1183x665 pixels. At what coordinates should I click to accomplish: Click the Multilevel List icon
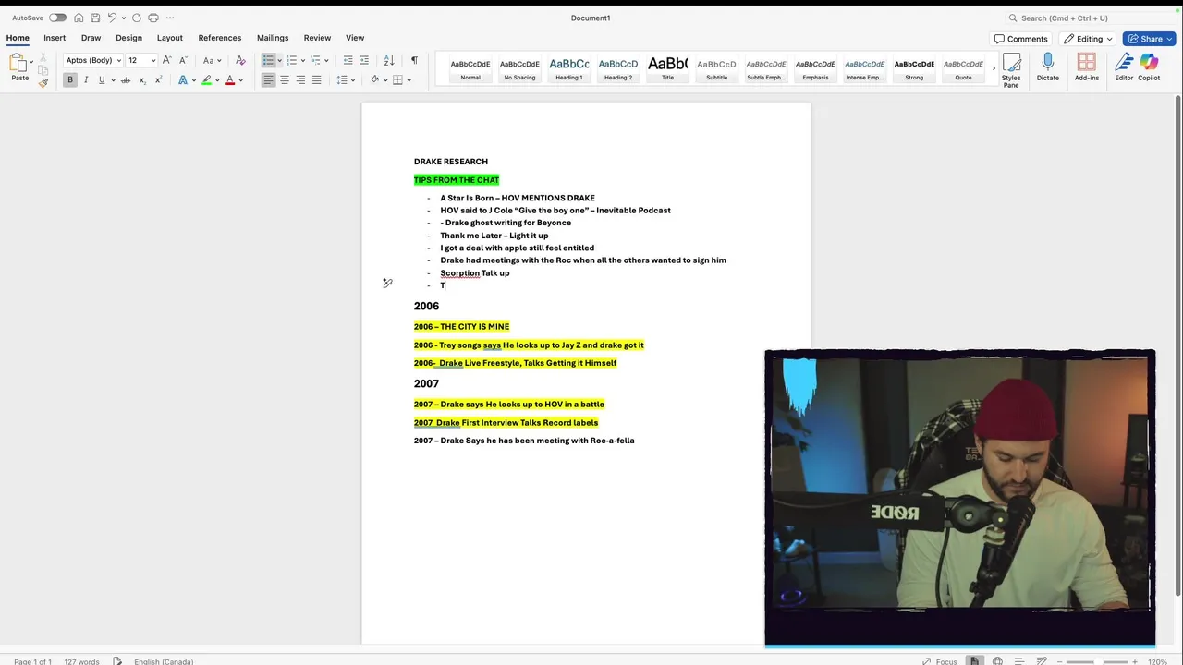pyautogui.click(x=315, y=60)
